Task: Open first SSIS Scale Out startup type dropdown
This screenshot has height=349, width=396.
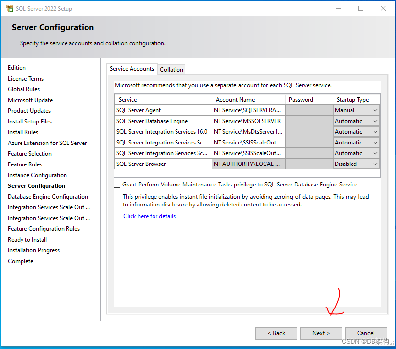Action: [x=374, y=142]
